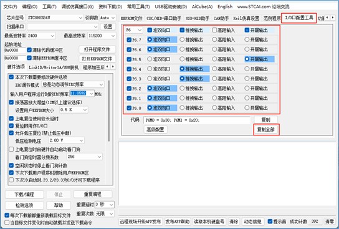339x229 pixels.
Task: Toggle the 清除代码缓冲区 checkbox
Action: pos(29,50)
